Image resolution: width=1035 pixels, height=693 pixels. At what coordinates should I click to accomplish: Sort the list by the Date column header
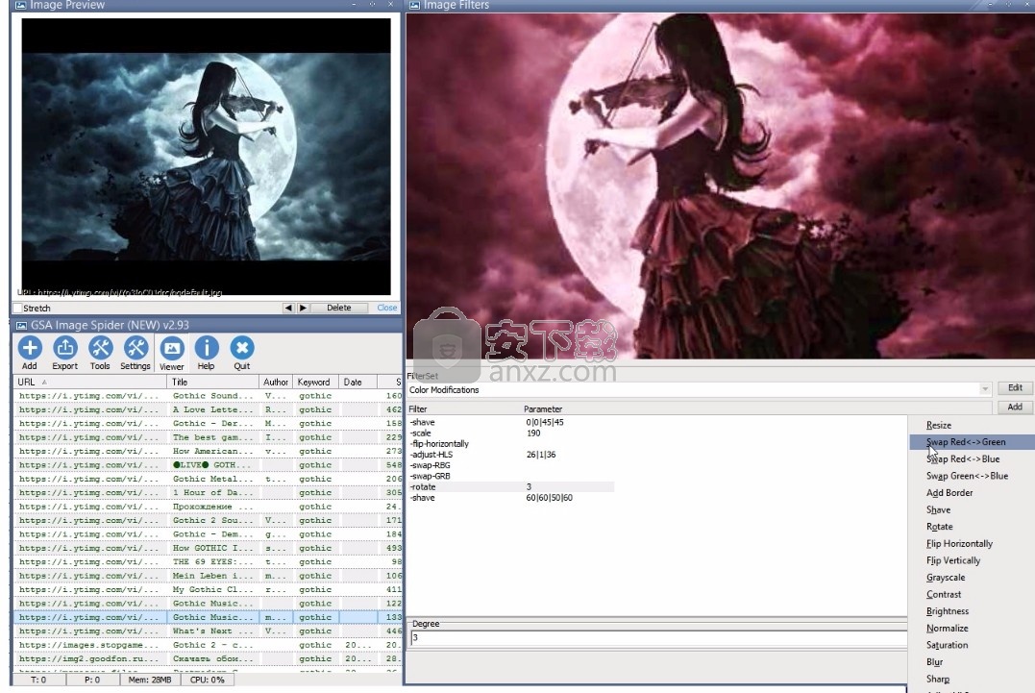[x=357, y=383]
